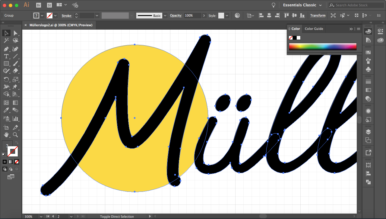Viewport: 386px width, 219px height.
Task: Open the stroke weight dropdown
Action: coord(97,15)
